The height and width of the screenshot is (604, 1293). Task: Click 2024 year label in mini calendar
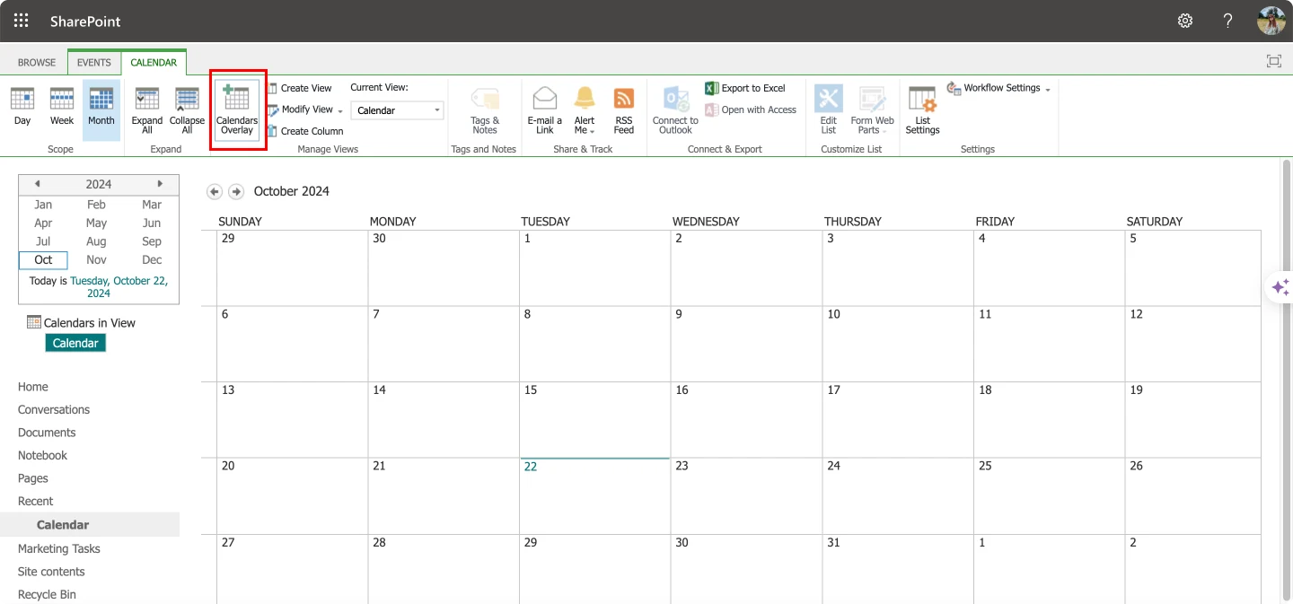99,184
